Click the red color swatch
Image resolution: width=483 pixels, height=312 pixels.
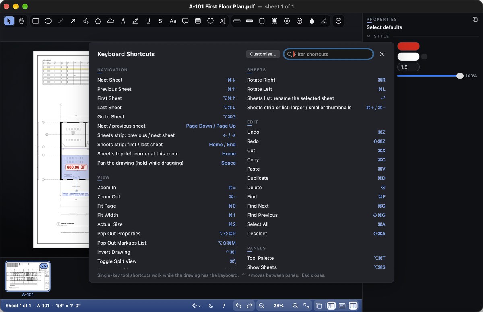[409, 46]
